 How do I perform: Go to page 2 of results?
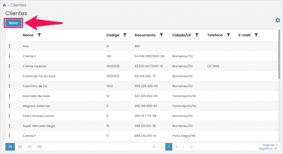pos(176,147)
